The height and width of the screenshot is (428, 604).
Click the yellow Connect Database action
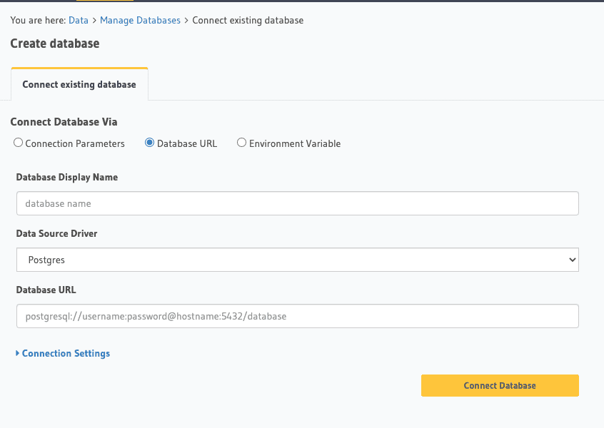tap(500, 385)
